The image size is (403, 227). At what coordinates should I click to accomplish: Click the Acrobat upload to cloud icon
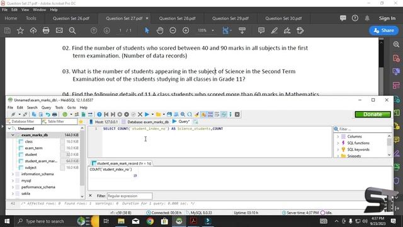click(x=33, y=31)
